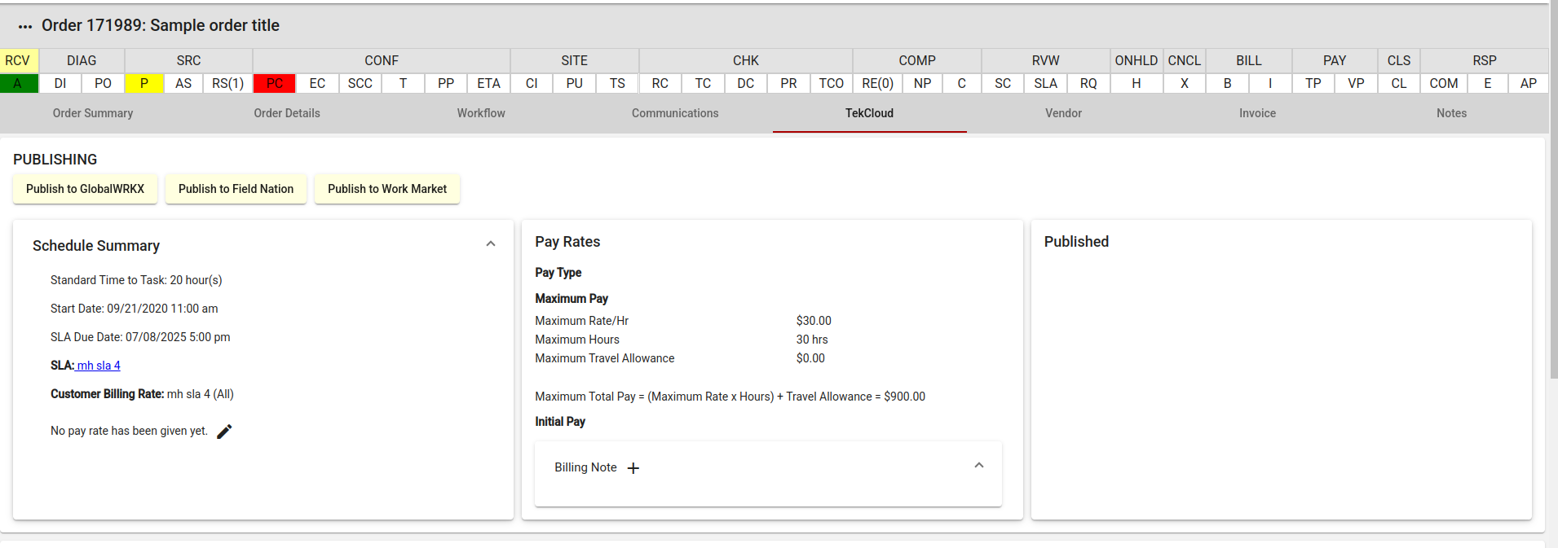Click the pencil edit pay rate icon
The image size is (1558, 548).
click(x=224, y=432)
